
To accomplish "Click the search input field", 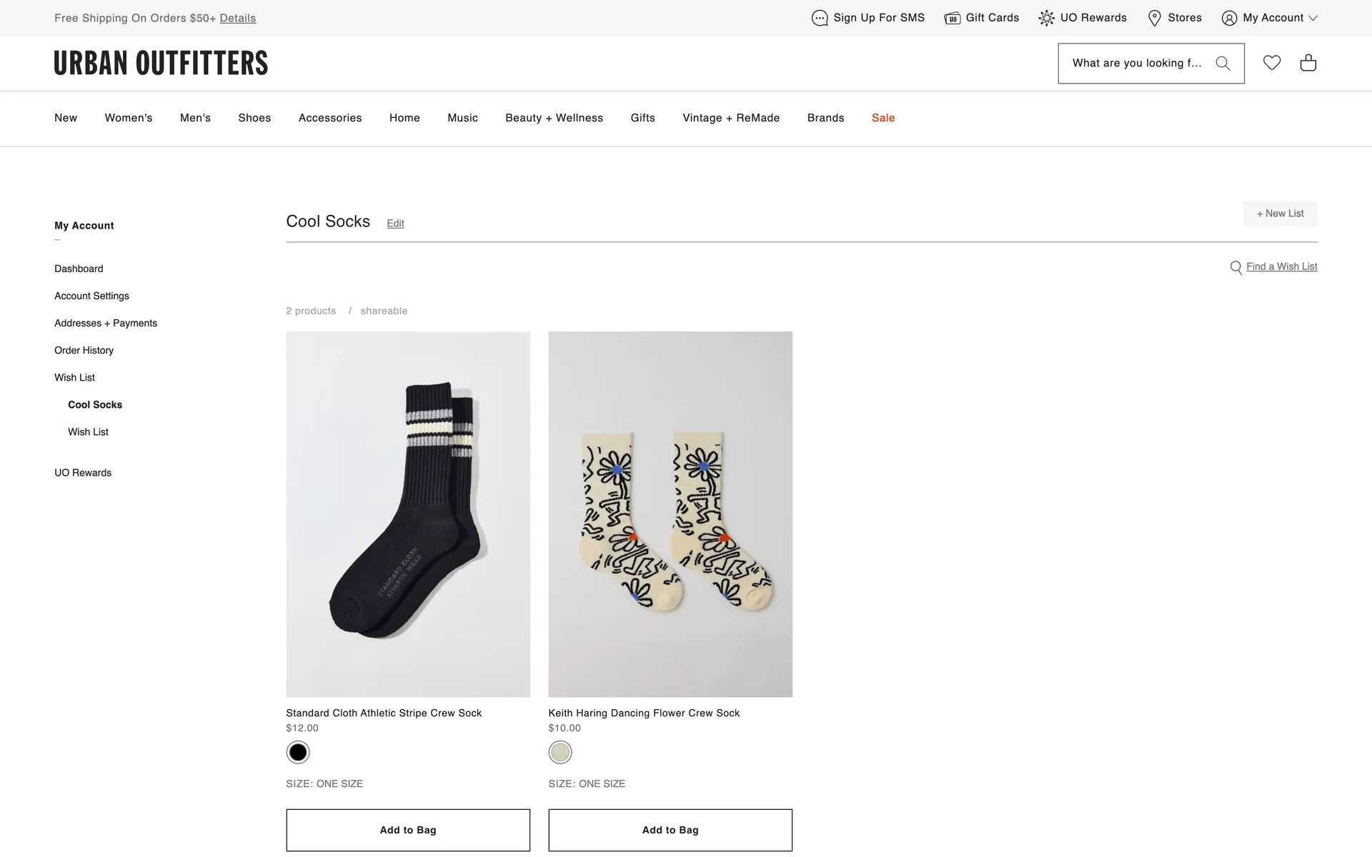I will pyautogui.click(x=1136, y=63).
